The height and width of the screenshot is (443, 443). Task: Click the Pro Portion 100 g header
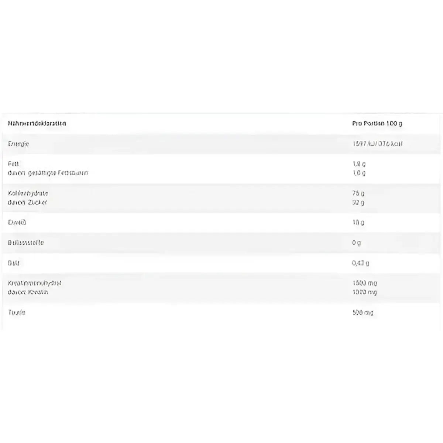click(377, 123)
